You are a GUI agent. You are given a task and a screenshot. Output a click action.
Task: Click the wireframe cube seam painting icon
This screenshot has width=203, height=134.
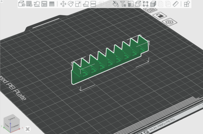pos(138,4)
